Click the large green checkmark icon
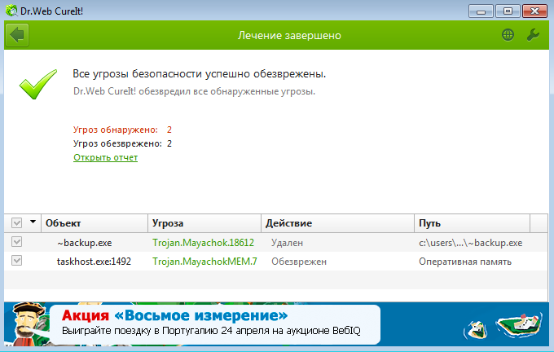 tap(37, 83)
